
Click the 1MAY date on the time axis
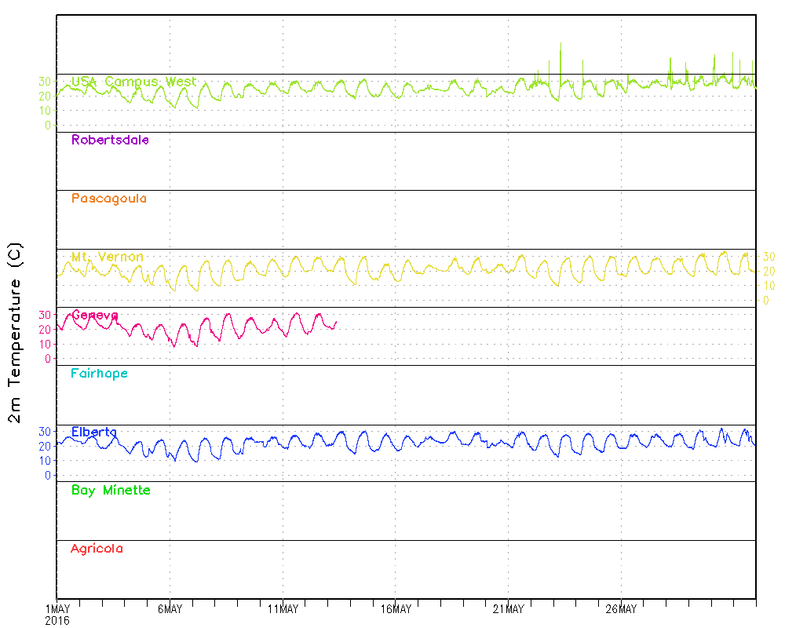pos(57,609)
